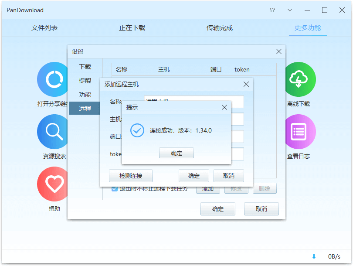Viewport: 353px width, 266px height.
Task: Click the 0B/s speed indicator
Action: click(x=334, y=256)
